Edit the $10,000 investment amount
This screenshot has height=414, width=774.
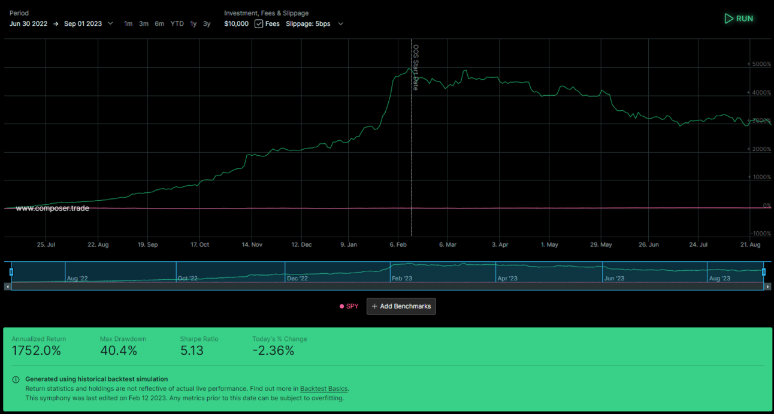[236, 24]
